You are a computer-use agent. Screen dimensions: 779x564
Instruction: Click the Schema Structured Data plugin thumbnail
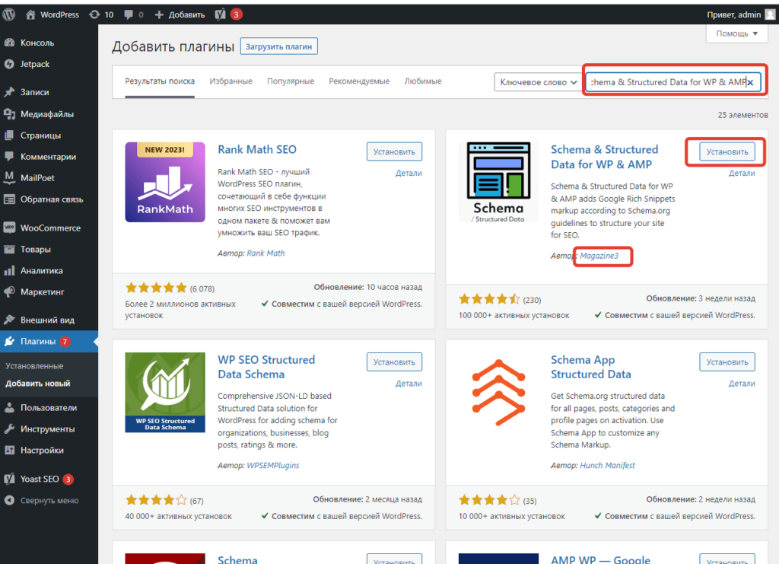point(498,182)
